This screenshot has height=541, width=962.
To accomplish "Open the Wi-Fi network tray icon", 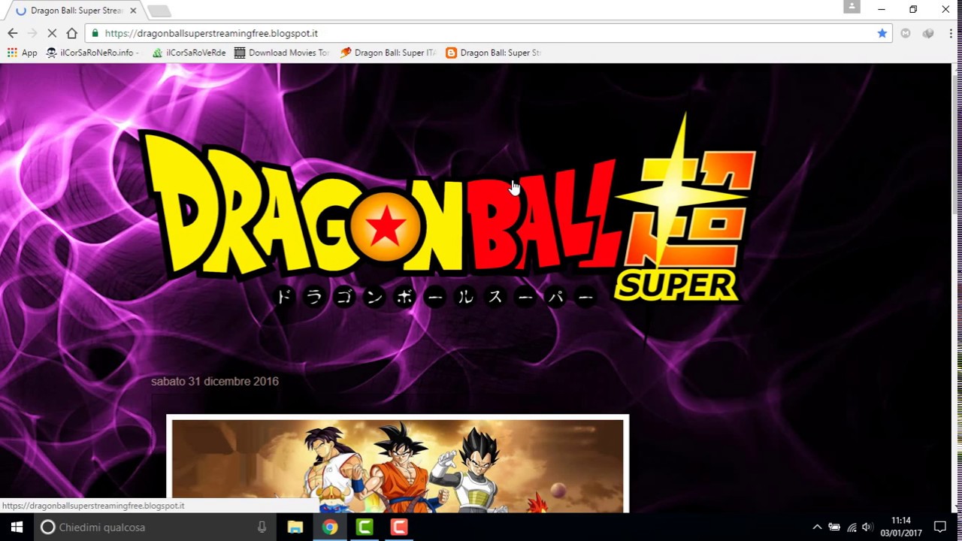I will [852, 527].
